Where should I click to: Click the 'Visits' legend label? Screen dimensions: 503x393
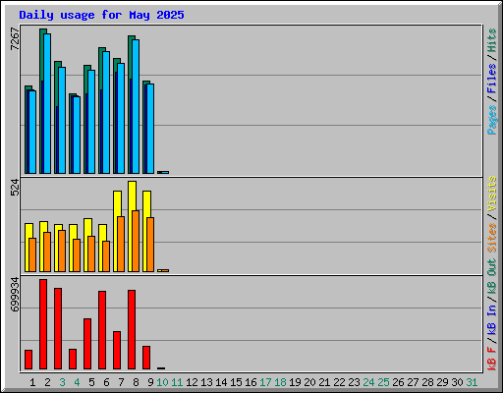491,194
